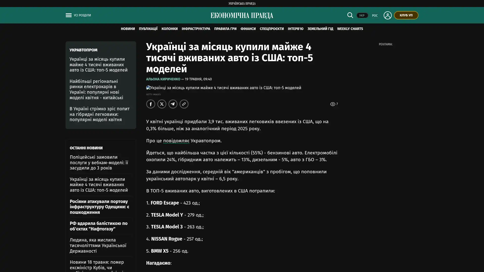Share article via Telegram
Image resolution: width=484 pixels, height=272 pixels.
[x=173, y=104]
